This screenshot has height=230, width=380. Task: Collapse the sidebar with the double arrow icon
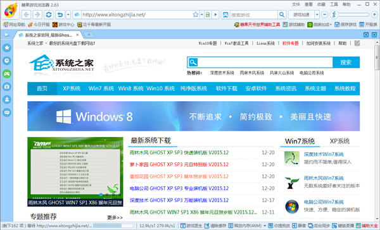pyautogui.click(x=6, y=35)
